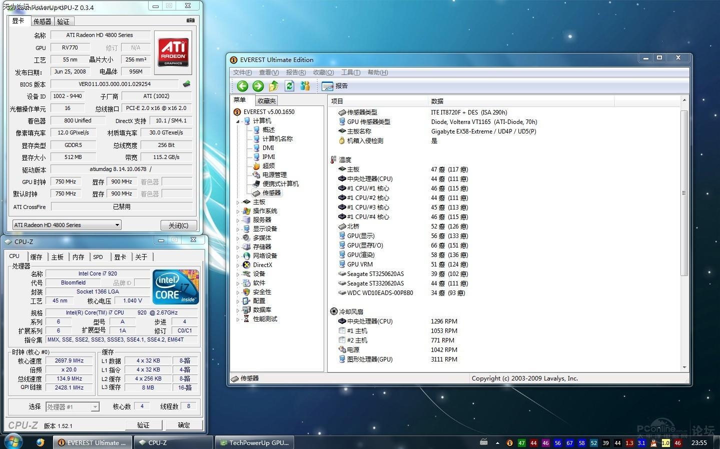
Task: Click the keyboard tray icon in taskbar
Action: (483, 442)
